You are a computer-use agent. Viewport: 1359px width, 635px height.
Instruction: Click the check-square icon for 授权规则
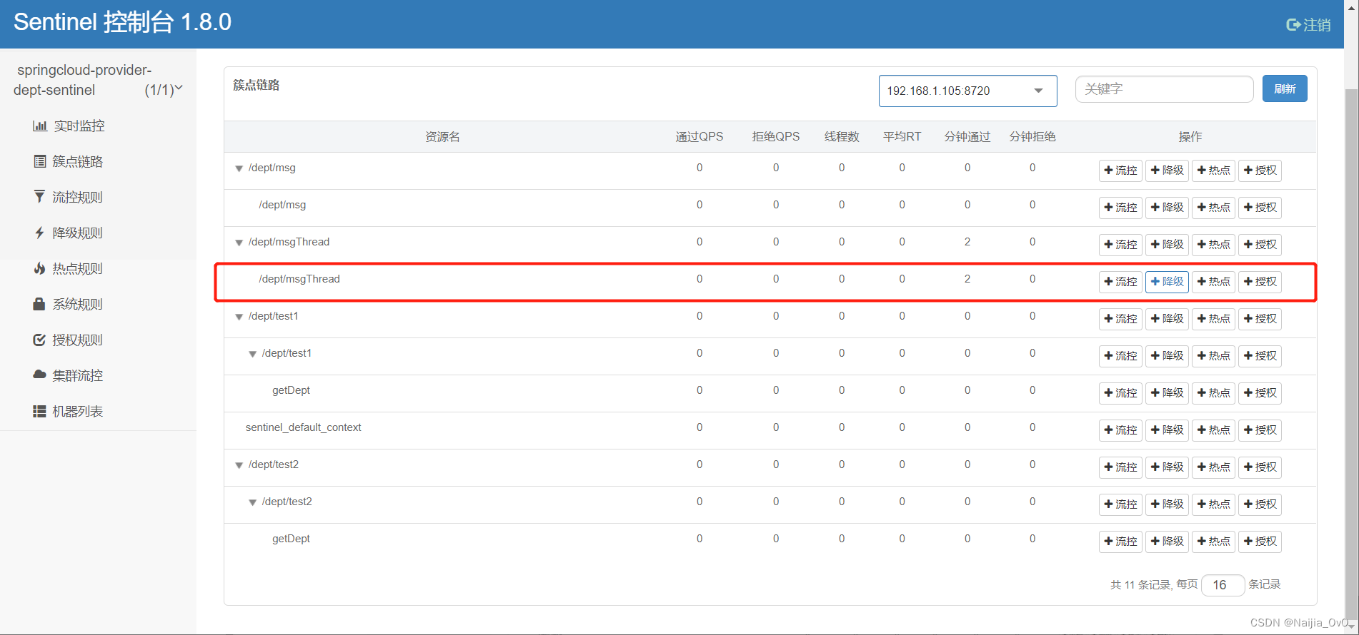point(39,340)
